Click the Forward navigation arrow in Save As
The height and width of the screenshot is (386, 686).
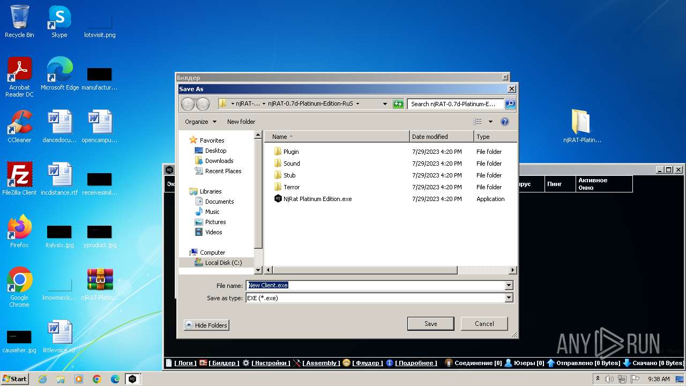point(203,104)
